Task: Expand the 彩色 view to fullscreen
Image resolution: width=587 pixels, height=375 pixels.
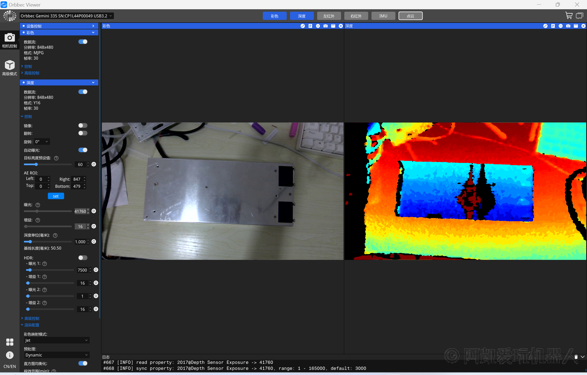Action: [302, 26]
